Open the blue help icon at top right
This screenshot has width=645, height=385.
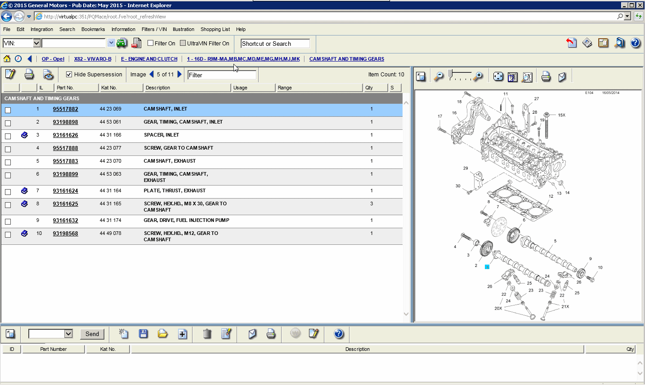point(635,43)
